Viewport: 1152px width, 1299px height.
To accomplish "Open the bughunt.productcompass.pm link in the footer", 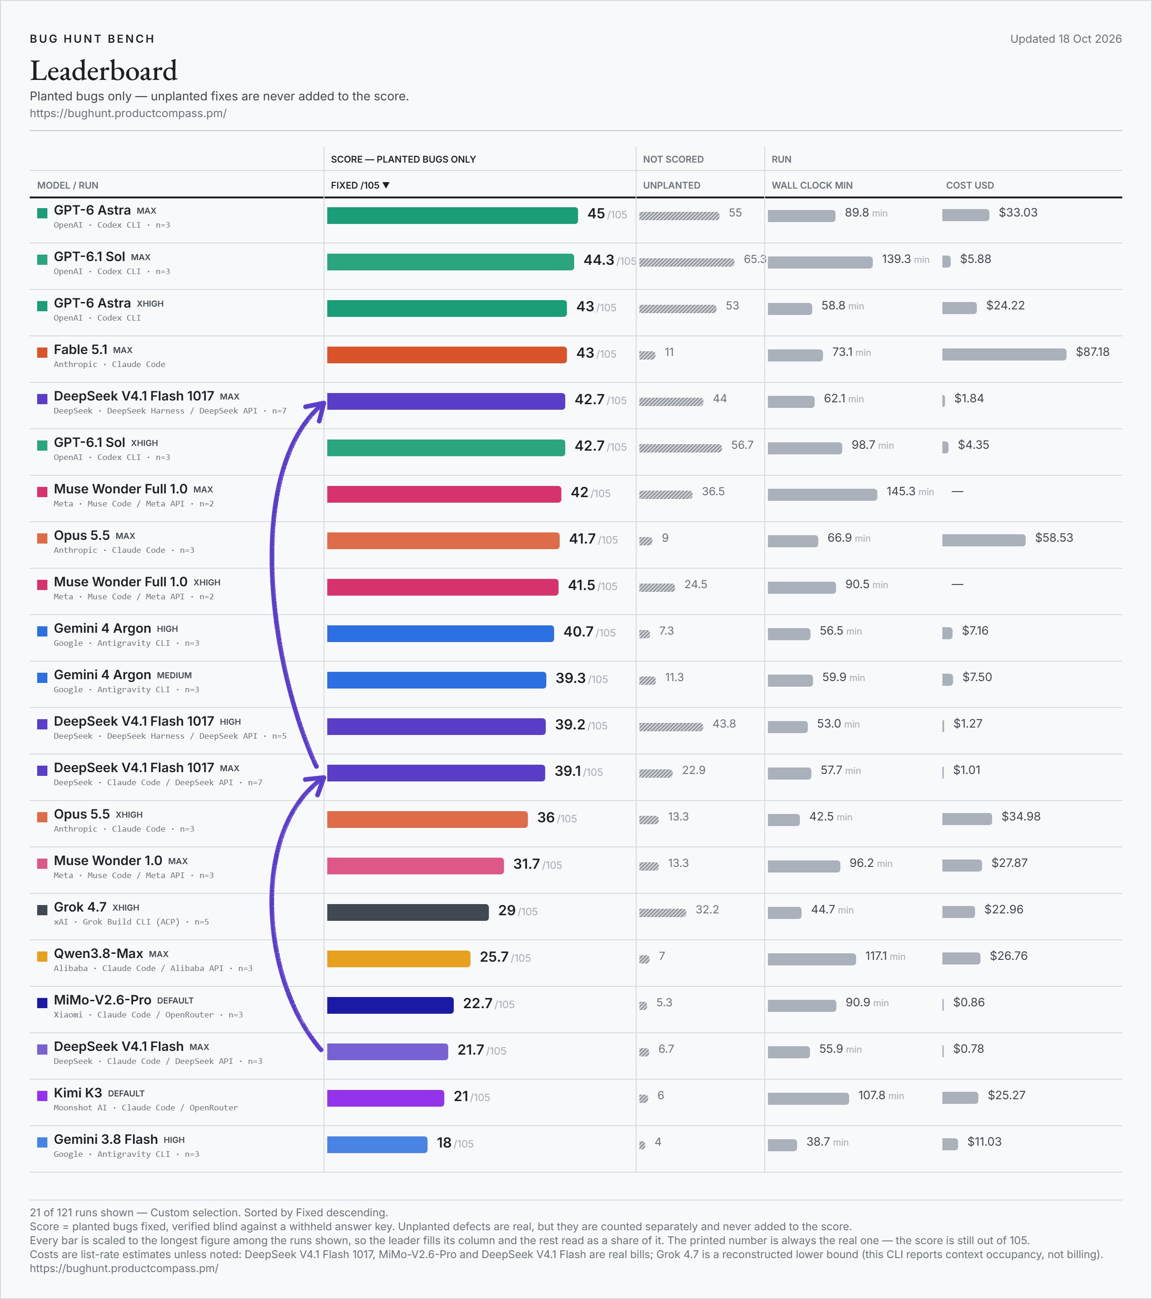I will 124,1268.
